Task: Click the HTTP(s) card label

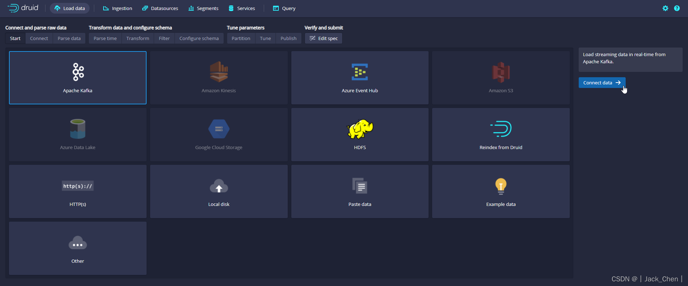Action: click(78, 204)
